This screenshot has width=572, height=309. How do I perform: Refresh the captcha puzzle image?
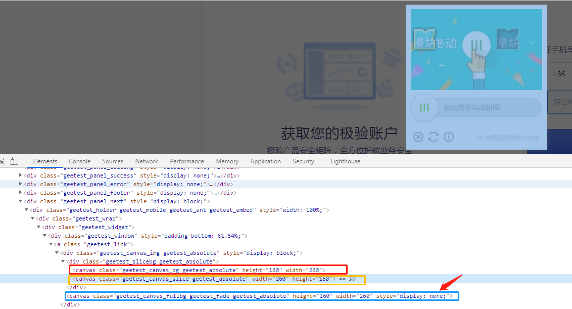pos(433,137)
